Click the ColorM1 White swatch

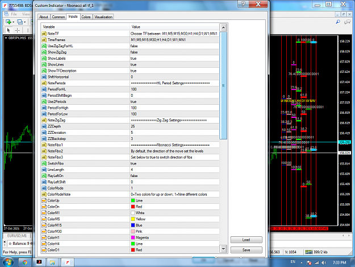133,213
